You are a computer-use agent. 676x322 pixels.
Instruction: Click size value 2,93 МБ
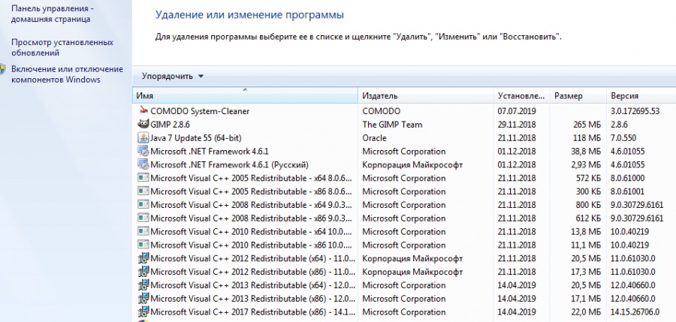584,164
